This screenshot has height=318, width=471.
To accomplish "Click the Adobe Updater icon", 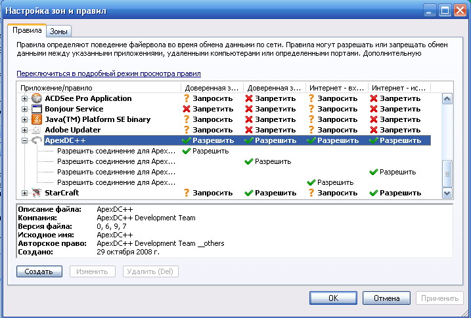I will click(x=36, y=130).
